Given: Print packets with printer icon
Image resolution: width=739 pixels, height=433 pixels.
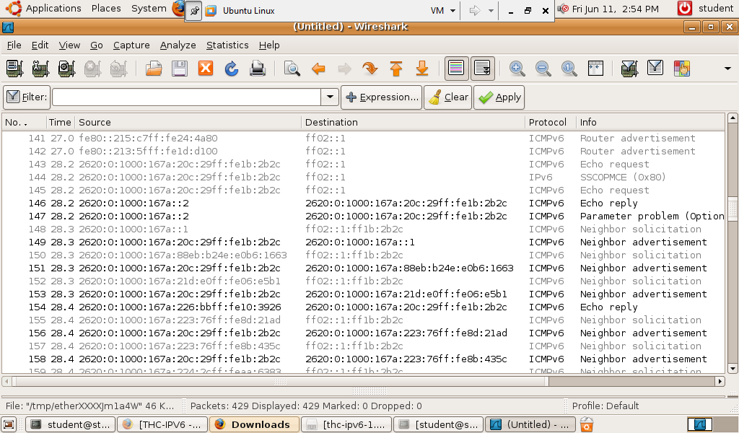Looking at the screenshot, I should tap(258, 69).
